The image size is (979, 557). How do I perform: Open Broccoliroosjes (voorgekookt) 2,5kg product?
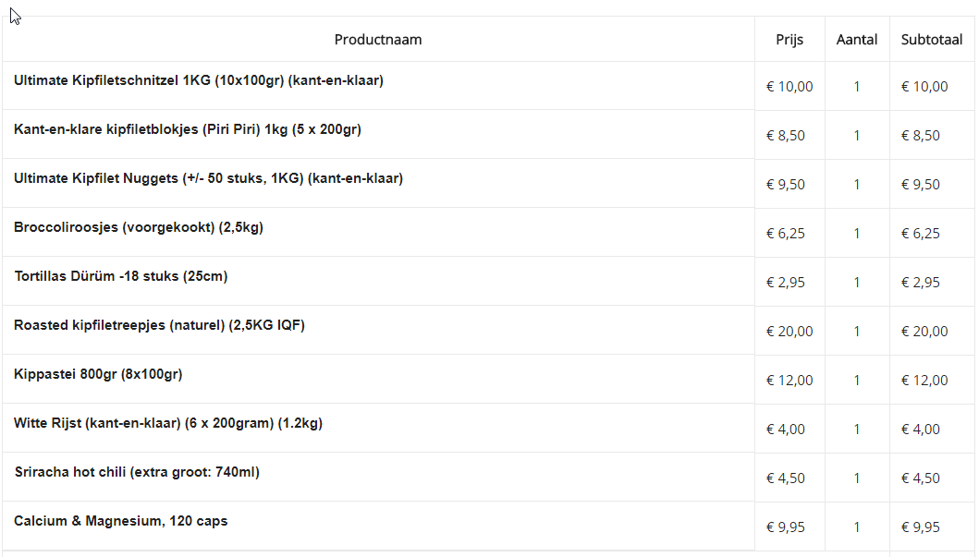pos(139,227)
